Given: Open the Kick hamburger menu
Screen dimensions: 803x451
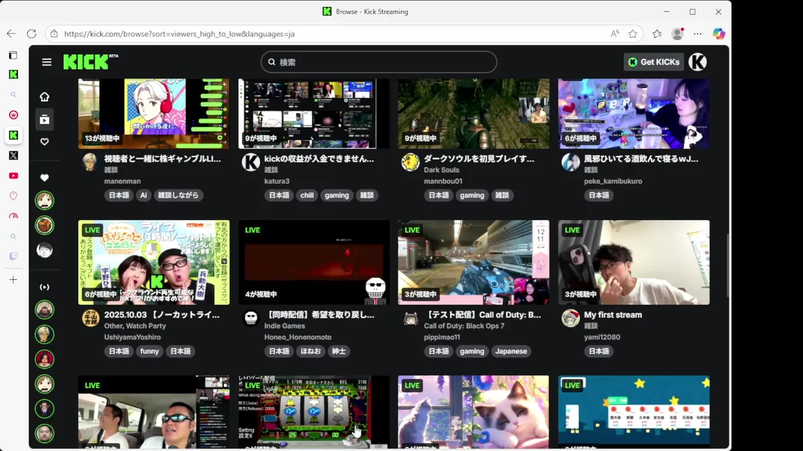Looking at the screenshot, I should pos(46,62).
